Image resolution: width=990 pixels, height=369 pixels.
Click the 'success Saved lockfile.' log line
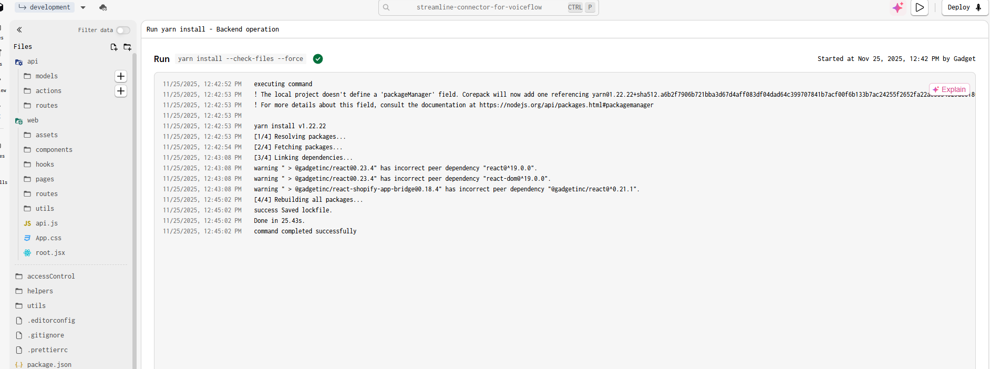(x=293, y=210)
